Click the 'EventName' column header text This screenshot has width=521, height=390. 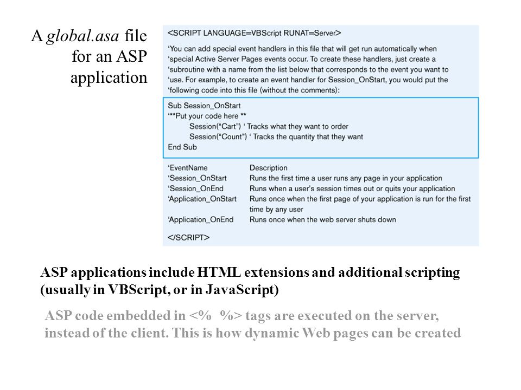pyautogui.click(x=188, y=168)
